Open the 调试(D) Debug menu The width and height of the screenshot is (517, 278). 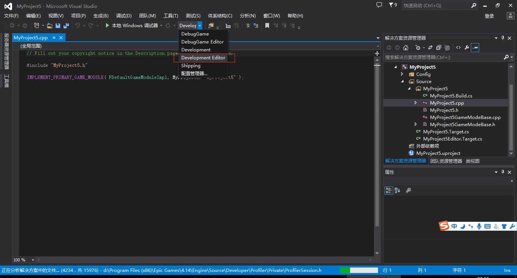(124, 15)
